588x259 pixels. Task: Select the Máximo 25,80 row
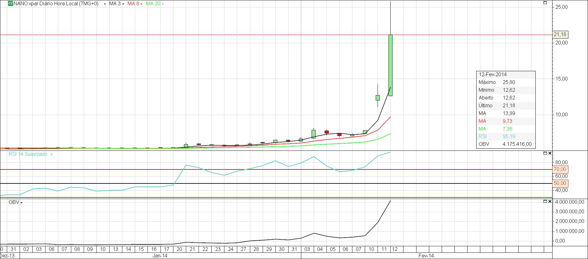tap(506, 82)
